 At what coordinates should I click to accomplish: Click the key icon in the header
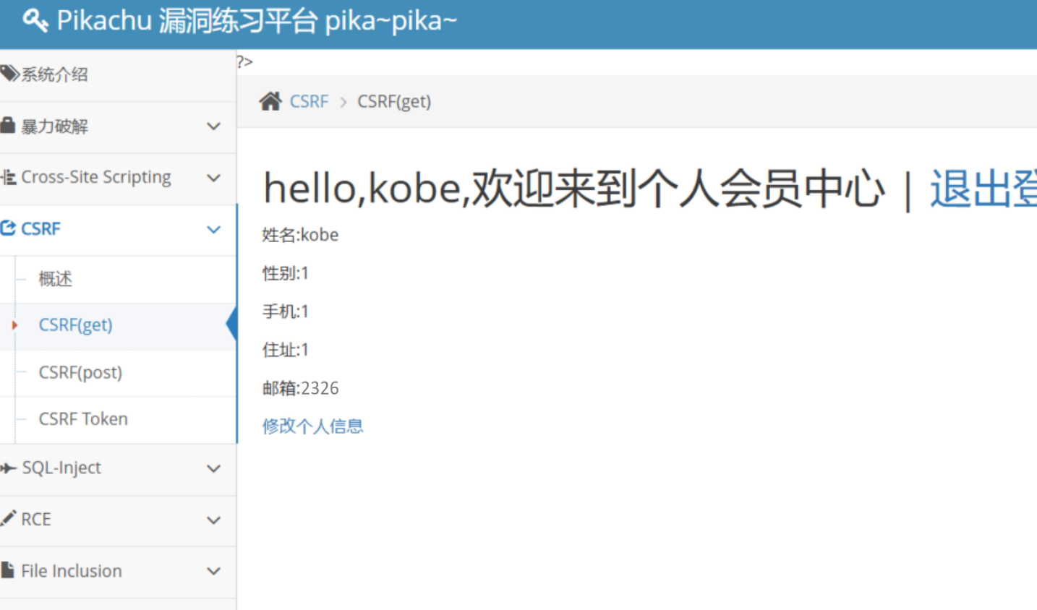[35, 20]
